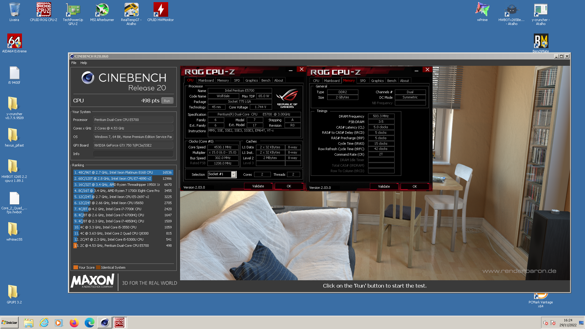Open Core_2_Quad fps.hwbot file
Screen dimensions: 585x329
pyautogui.click(x=14, y=203)
